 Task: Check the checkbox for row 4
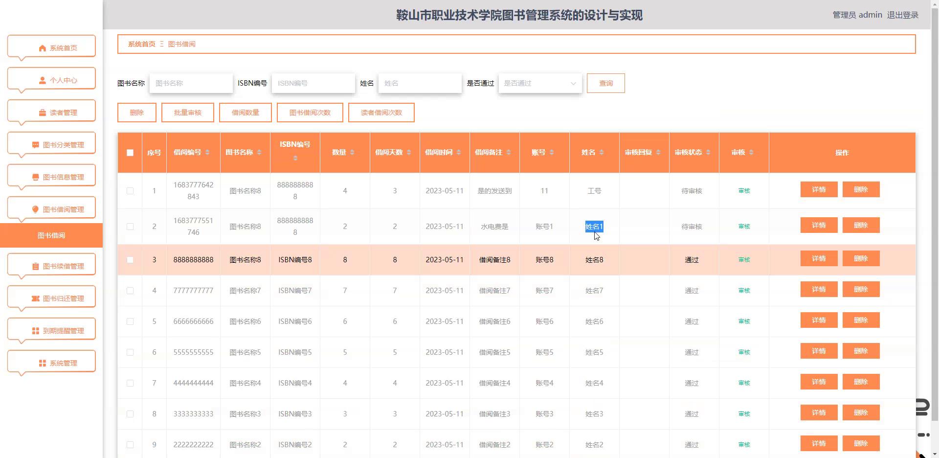(x=130, y=291)
